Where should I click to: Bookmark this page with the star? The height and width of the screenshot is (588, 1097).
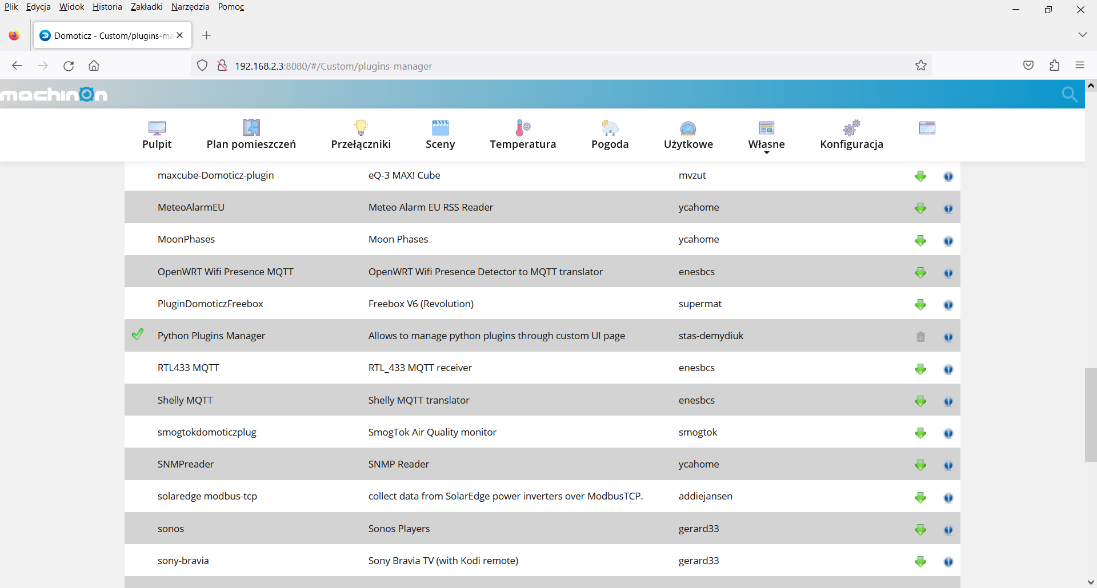pos(921,66)
